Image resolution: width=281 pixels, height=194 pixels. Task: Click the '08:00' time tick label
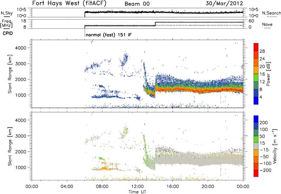tap(102, 187)
